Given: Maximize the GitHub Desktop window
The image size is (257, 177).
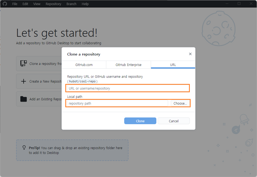Looking at the screenshot, I should (x=239, y=3).
